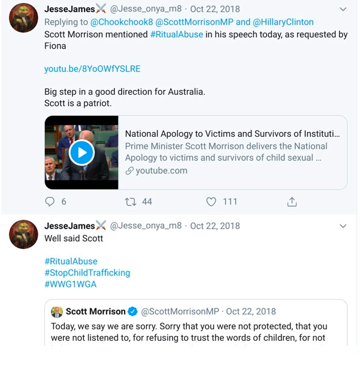Image resolution: width=360 pixels, height=369 pixels.
Task: Click the Oct 22, 2018 timestamp on second tweet
Action: [214, 226]
